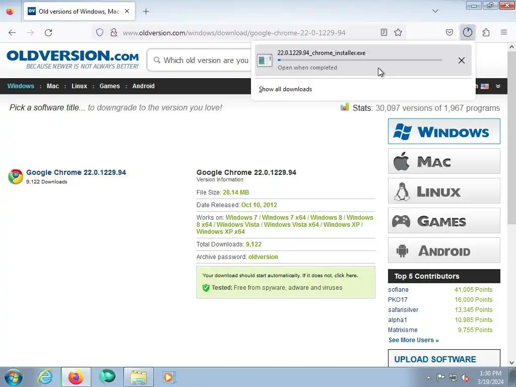Select Linux in the navigation bar

click(x=79, y=86)
